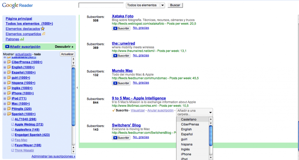The height and width of the screenshot is (160, 299).
Task: Click the feed icon next to Applesfera
Action: tap(13, 130)
